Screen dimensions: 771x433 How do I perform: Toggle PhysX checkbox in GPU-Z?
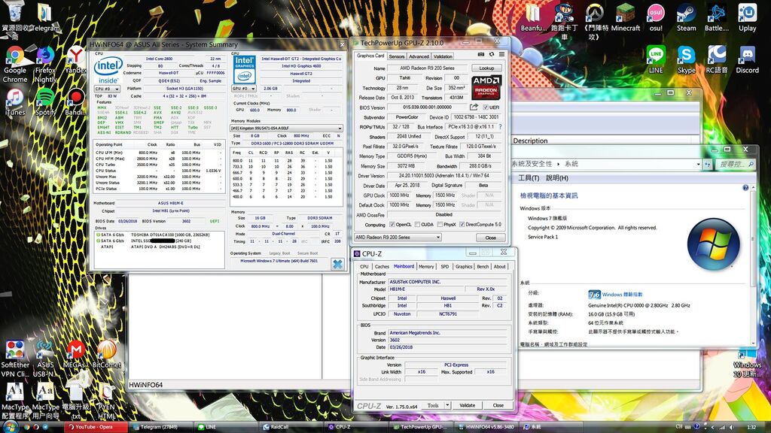pos(440,224)
